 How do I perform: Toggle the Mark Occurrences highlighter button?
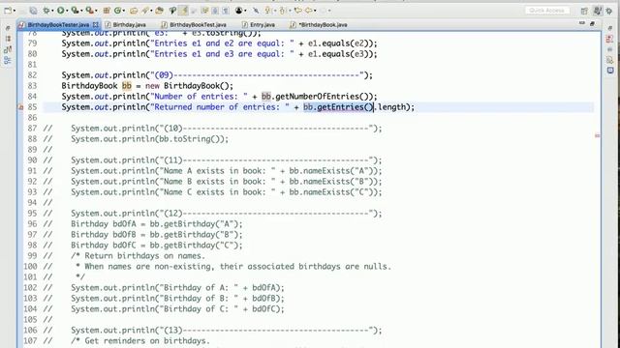coord(183,11)
